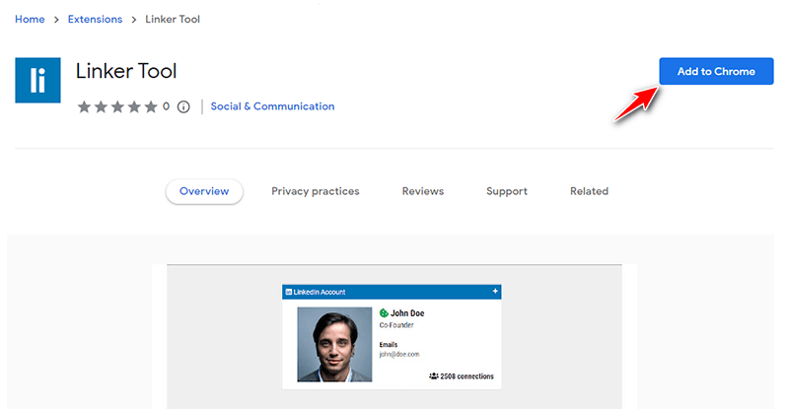Open the Social & Communication category link
Image resolution: width=789 pixels, height=409 pixels.
272,106
